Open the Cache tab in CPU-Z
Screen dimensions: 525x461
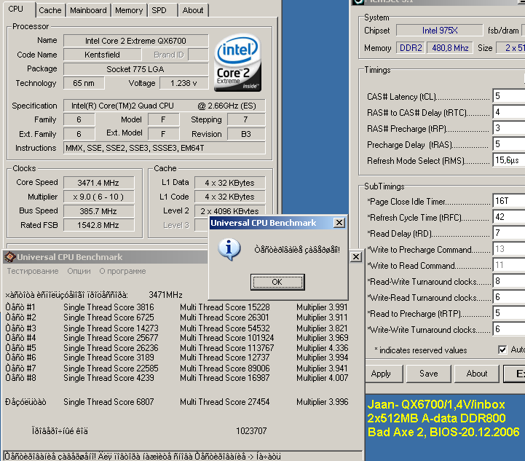(50, 10)
